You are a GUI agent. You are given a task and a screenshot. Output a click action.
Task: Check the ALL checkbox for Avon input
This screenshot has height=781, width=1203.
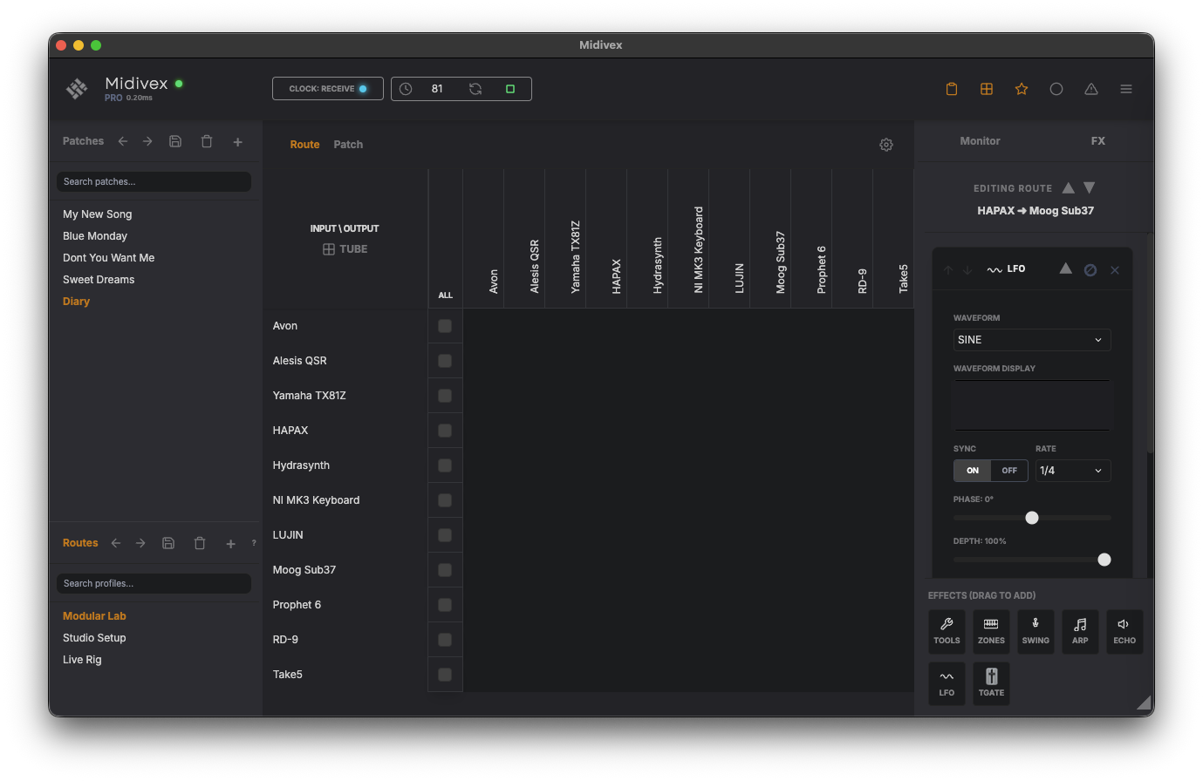pyautogui.click(x=445, y=325)
